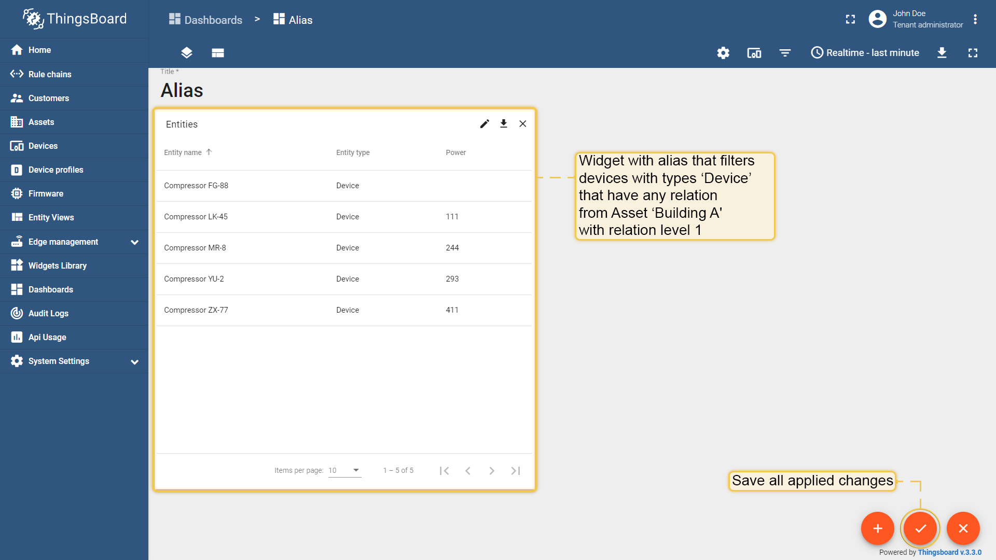
Task: Go to the Customers page
Action: click(74, 98)
